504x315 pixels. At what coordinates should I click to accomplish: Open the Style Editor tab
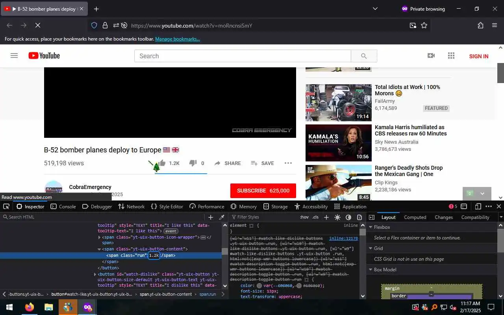pyautogui.click(x=167, y=206)
